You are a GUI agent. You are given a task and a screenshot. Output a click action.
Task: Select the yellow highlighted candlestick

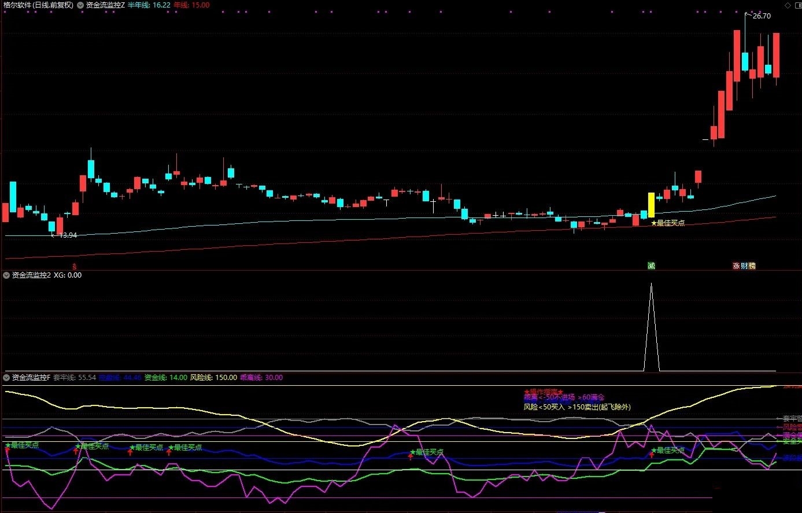pos(651,205)
